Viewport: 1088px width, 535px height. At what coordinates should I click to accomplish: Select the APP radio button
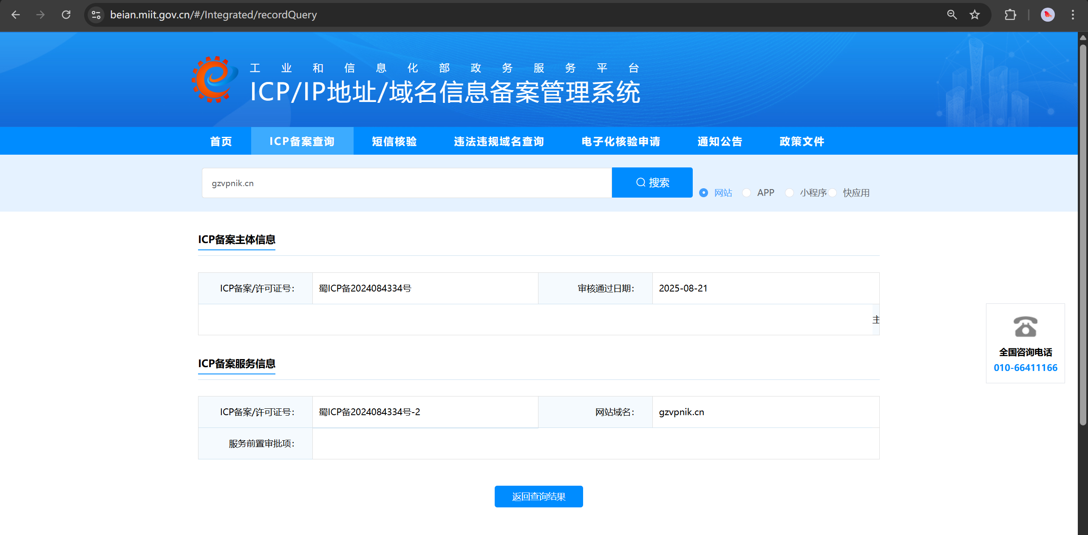pos(747,193)
